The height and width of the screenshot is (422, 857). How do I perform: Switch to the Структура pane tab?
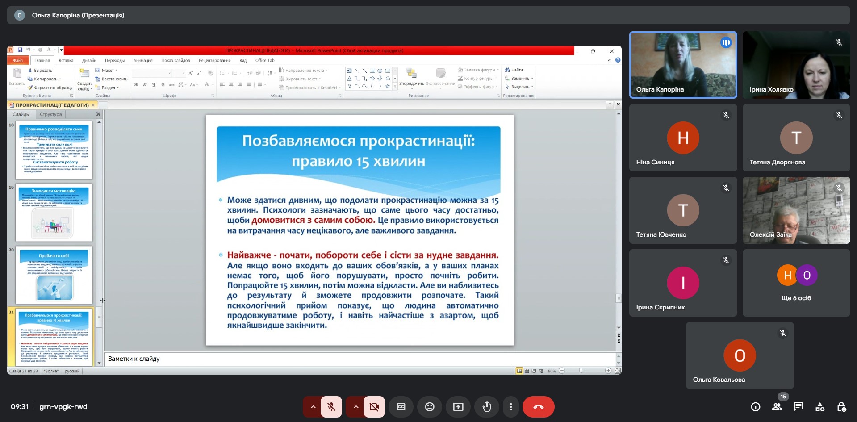[x=50, y=114]
